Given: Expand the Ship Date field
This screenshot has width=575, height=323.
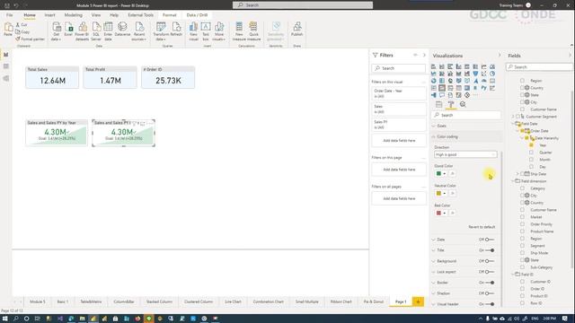Looking at the screenshot, I should [517, 174].
